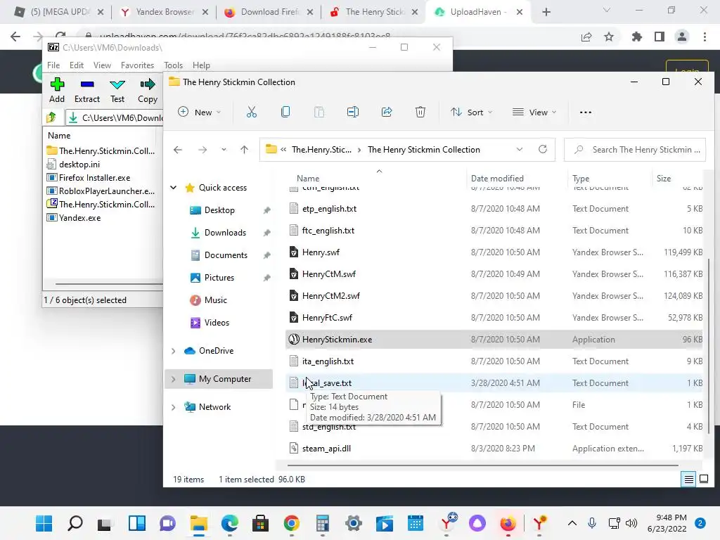
Task: Click the 7-Zip up-folder icon
Action: pos(51,117)
